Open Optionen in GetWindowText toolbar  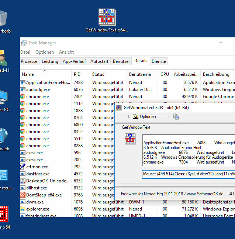144,117
